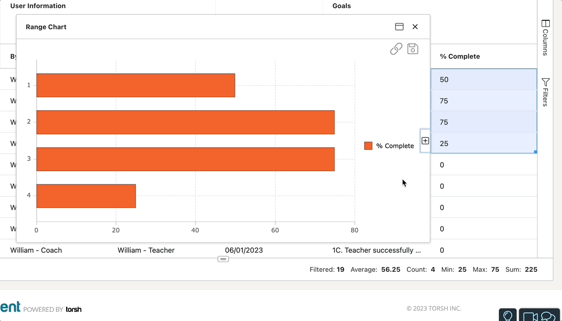Viewport: 562px width, 321px height.
Task: Click the plus icon beside selected cells
Action: coord(426,141)
